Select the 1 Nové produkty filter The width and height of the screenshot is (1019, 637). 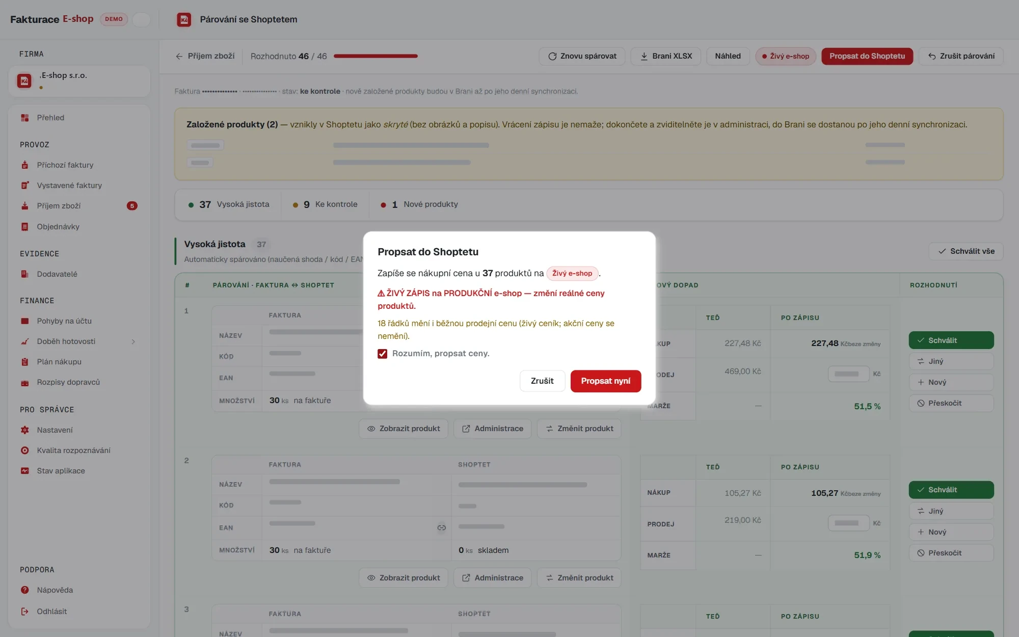(419, 204)
